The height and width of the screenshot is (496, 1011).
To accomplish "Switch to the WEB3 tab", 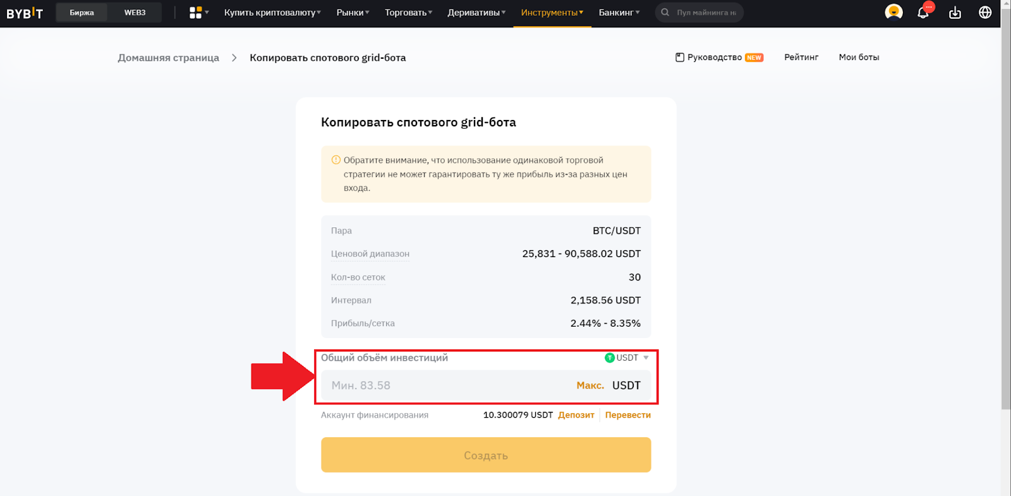I will (135, 13).
